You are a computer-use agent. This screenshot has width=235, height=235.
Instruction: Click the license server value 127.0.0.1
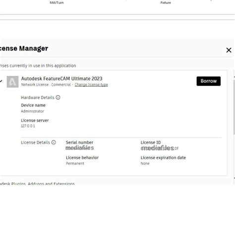click(x=28, y=126)
